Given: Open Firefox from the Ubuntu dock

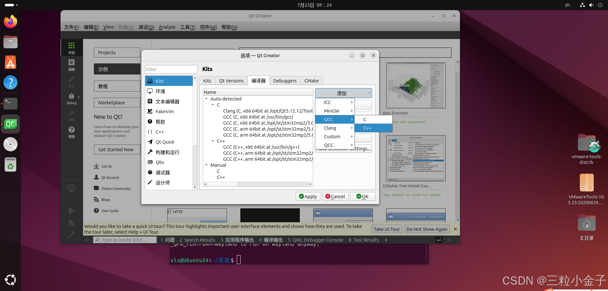Looking at the screenshot, I should [x=10, y=22].
